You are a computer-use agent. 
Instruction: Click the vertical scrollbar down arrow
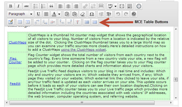click(176, 98)
